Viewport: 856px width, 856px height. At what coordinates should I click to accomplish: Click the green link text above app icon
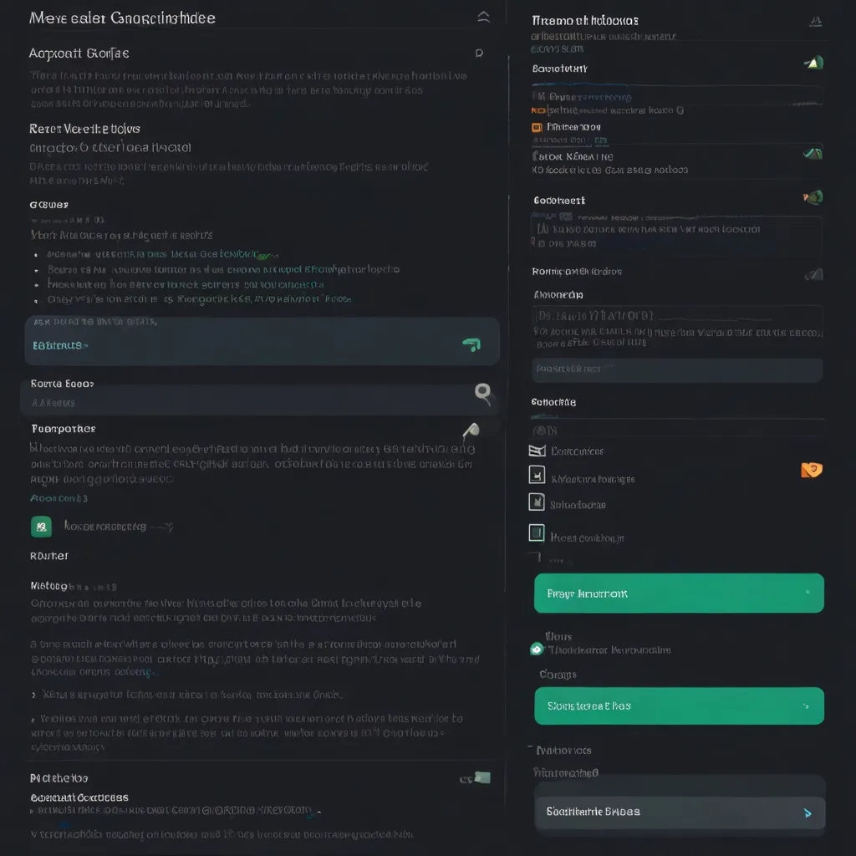tap(59, 498)
